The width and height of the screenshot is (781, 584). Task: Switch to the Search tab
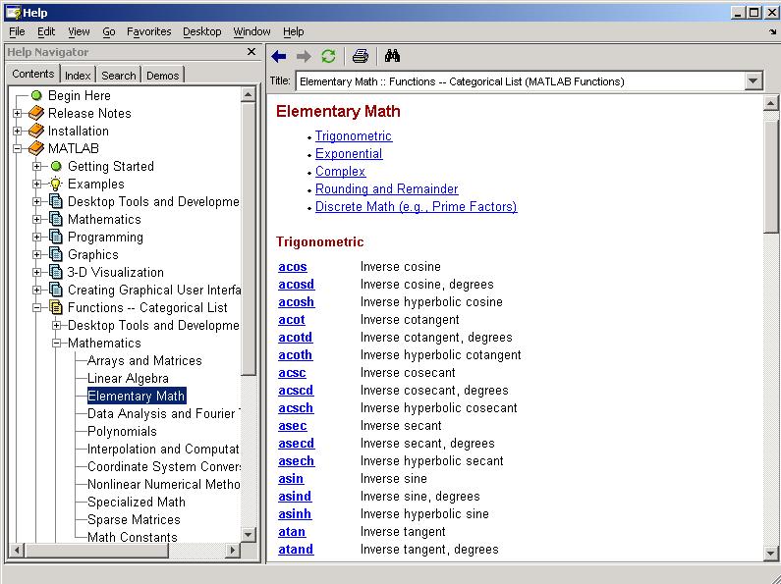pos(119,76)
